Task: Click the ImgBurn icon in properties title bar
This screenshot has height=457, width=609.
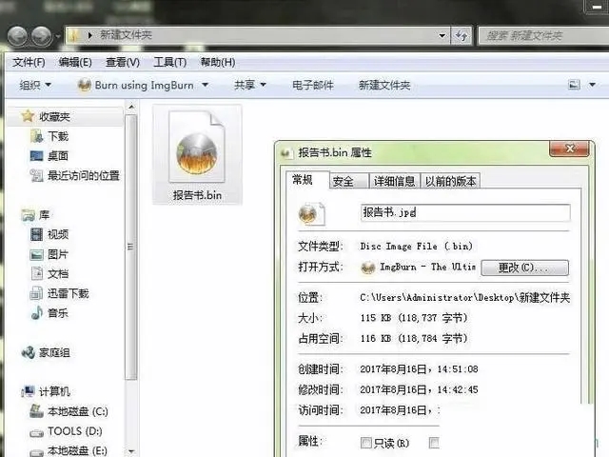Action: point(286,152)
